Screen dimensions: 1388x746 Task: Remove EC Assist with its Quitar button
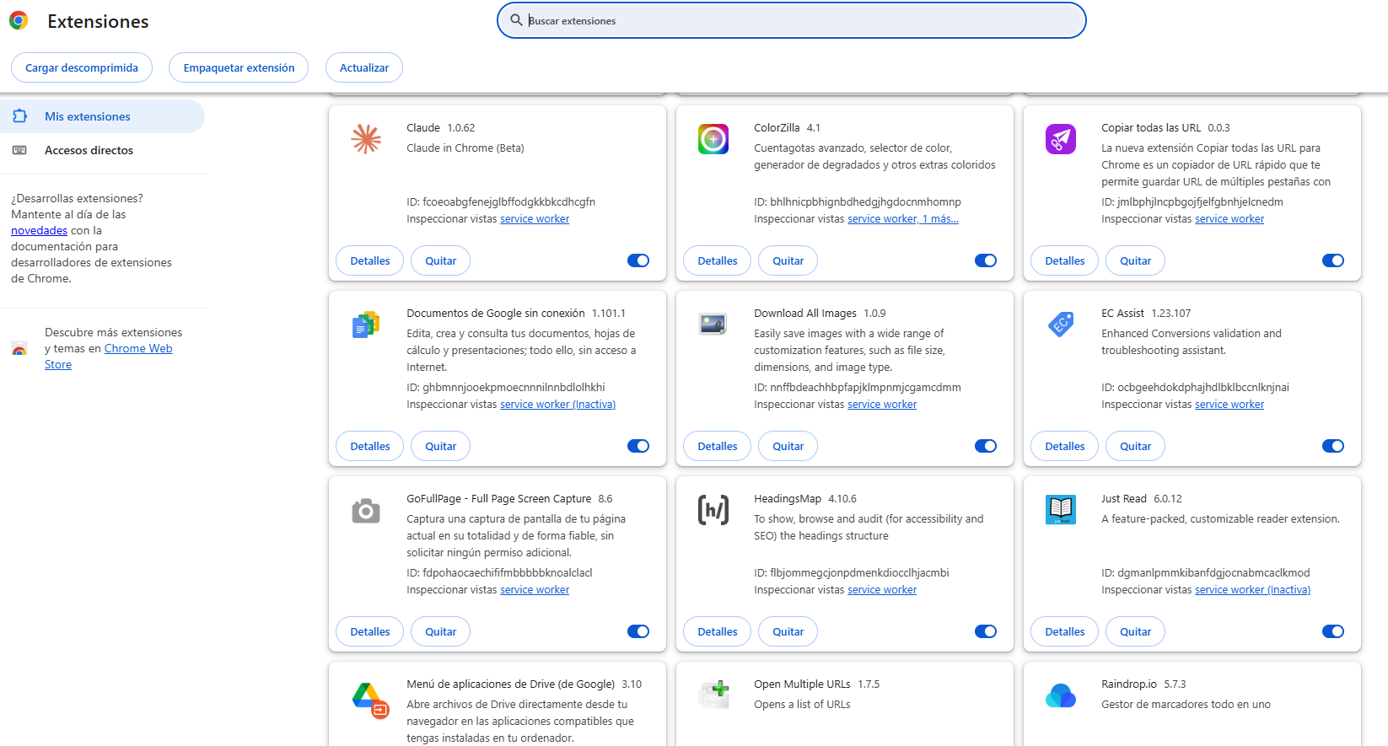[x=1135, y=446]
